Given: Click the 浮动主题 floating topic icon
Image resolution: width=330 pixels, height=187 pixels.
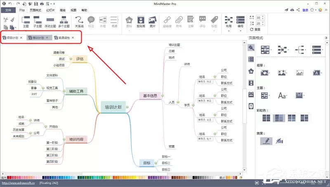Looking at the screenshot, I should click(50, 22).
